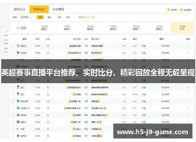Click the league icon of the 2:1 match
The width and height of the screenshot is (196, 142).
[x=18, y=87]
